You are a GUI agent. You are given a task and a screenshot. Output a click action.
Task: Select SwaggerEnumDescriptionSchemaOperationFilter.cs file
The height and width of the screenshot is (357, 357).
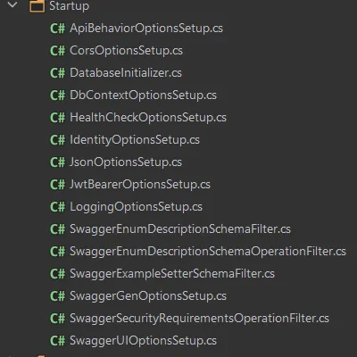pos(208,252)
